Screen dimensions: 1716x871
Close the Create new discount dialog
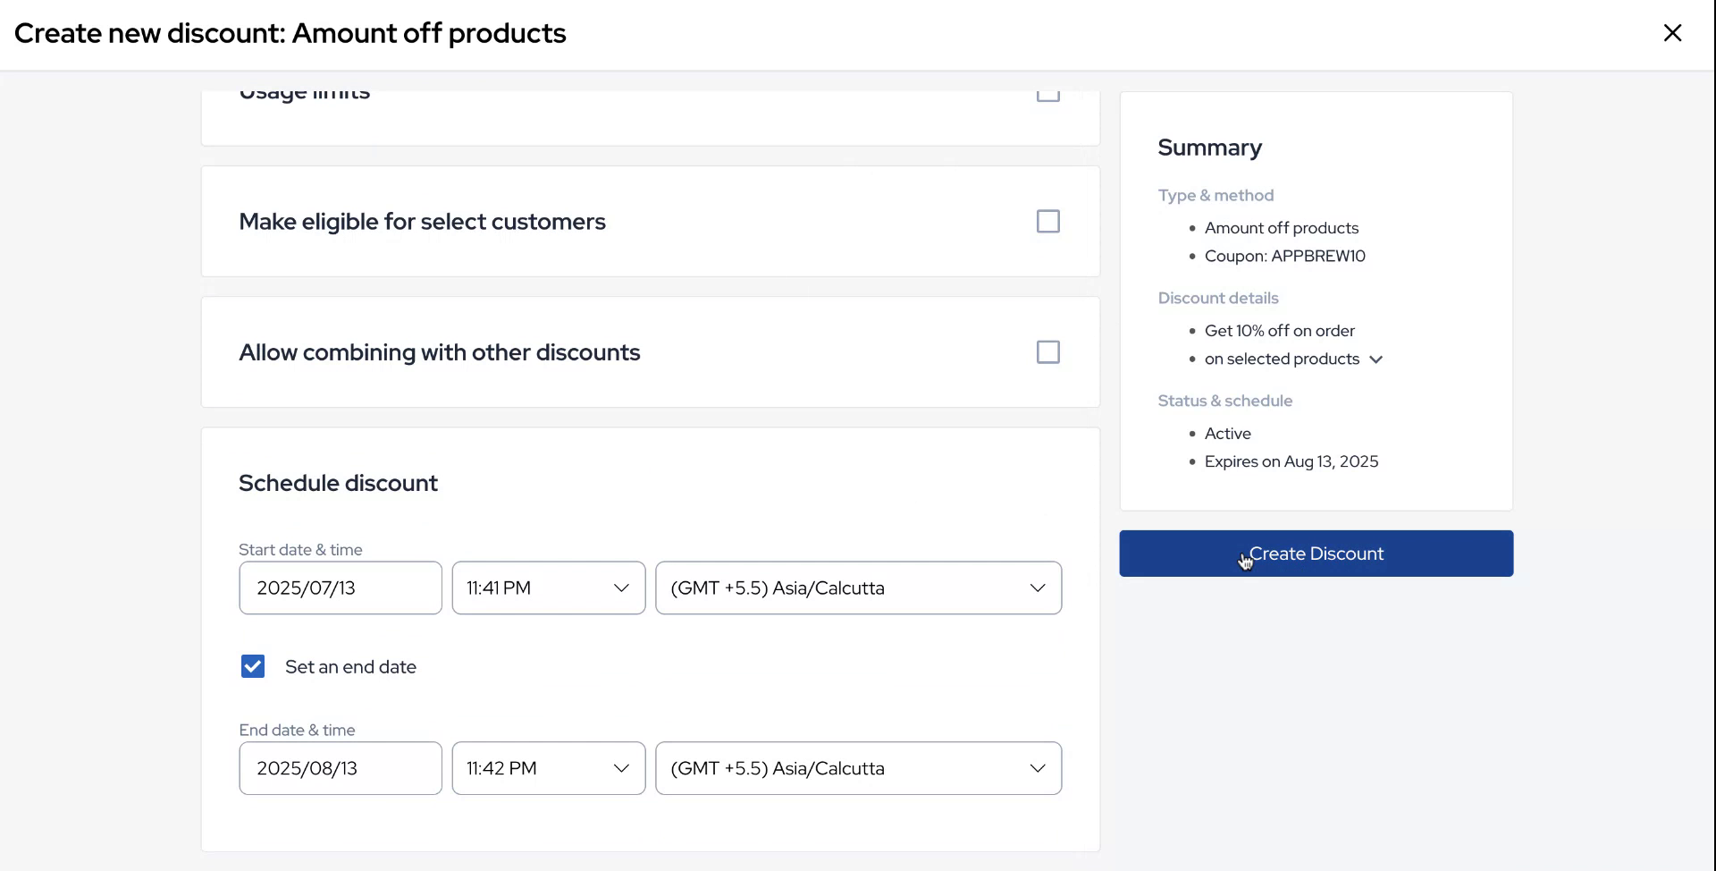(x=1672, y=32)
